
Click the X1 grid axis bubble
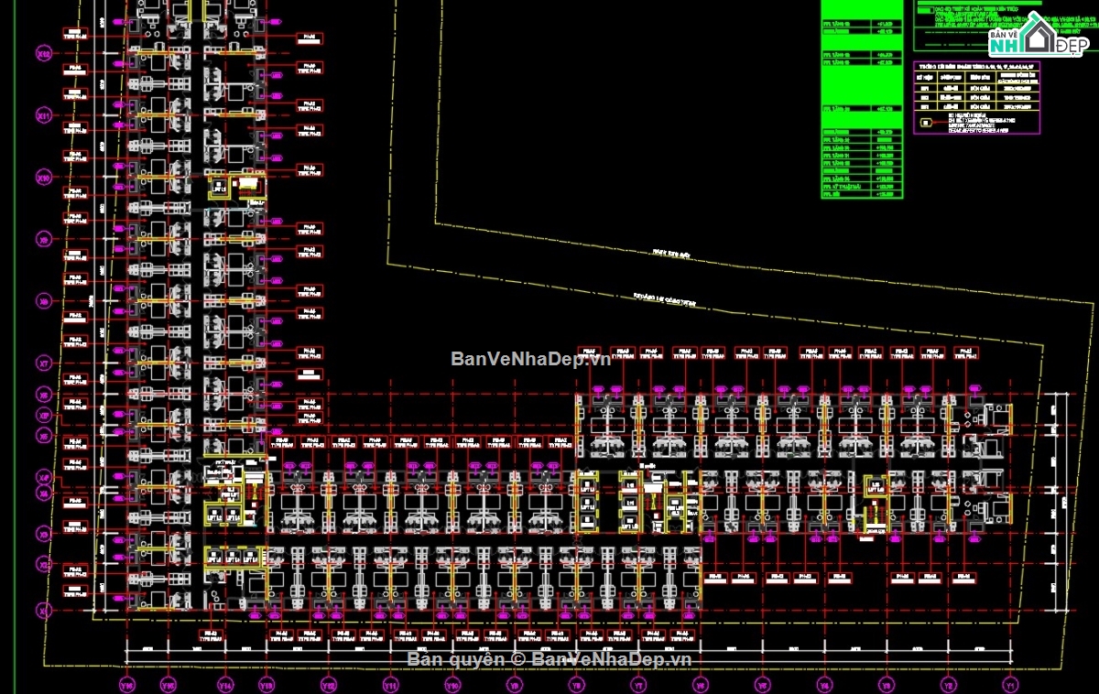[42, 610]
